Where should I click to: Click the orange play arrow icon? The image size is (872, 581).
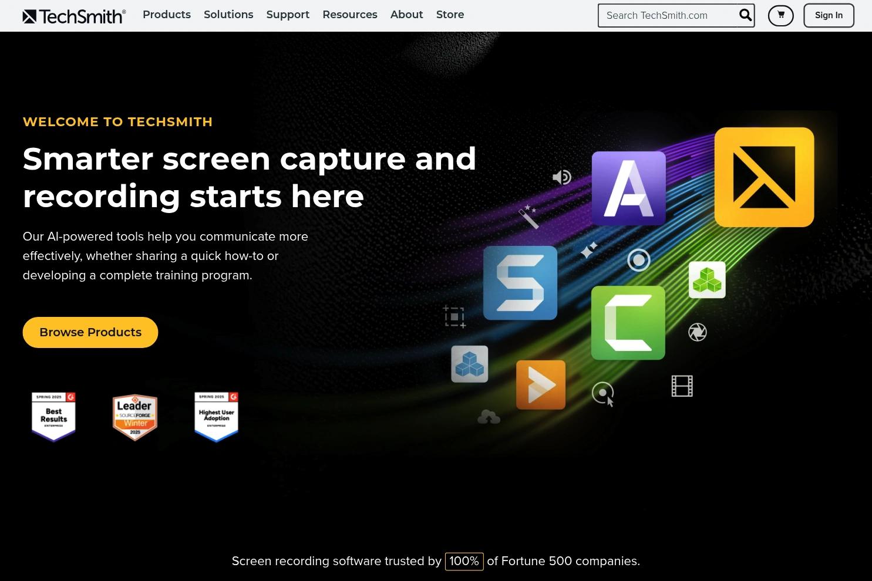(x=541, y=385)
